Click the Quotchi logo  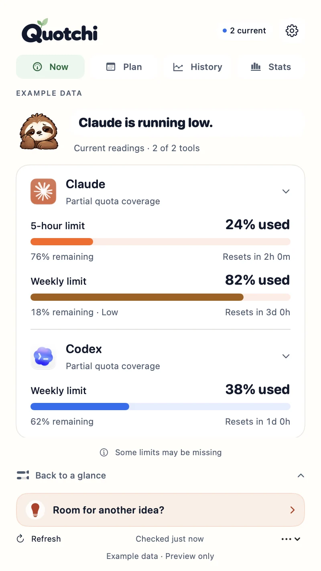pos(59,31)
